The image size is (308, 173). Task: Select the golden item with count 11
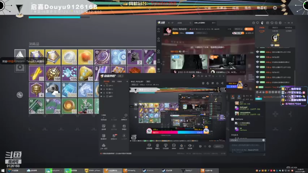85,73
